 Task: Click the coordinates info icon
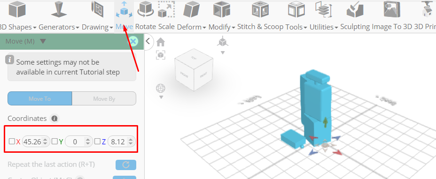54,119
